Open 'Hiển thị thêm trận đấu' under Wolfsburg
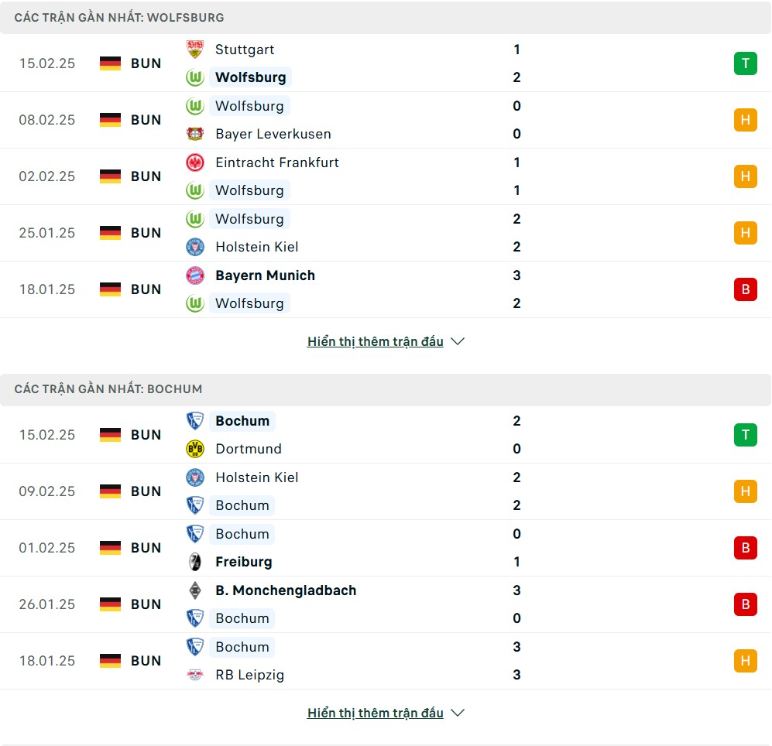Screen dimensions: 772x746 [375, 341]
